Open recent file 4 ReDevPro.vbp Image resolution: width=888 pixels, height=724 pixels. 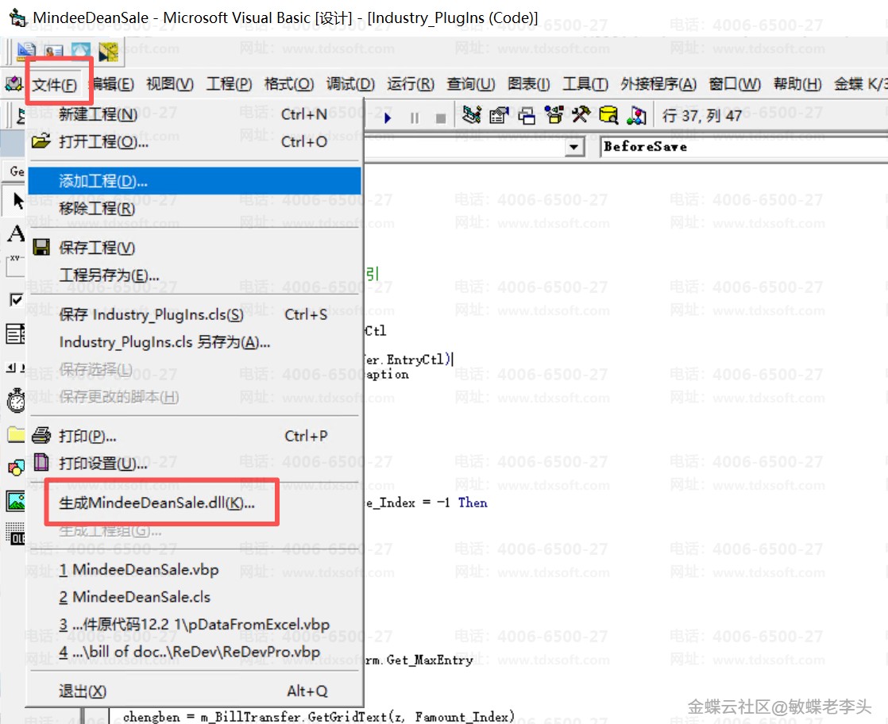click(195, 652)
